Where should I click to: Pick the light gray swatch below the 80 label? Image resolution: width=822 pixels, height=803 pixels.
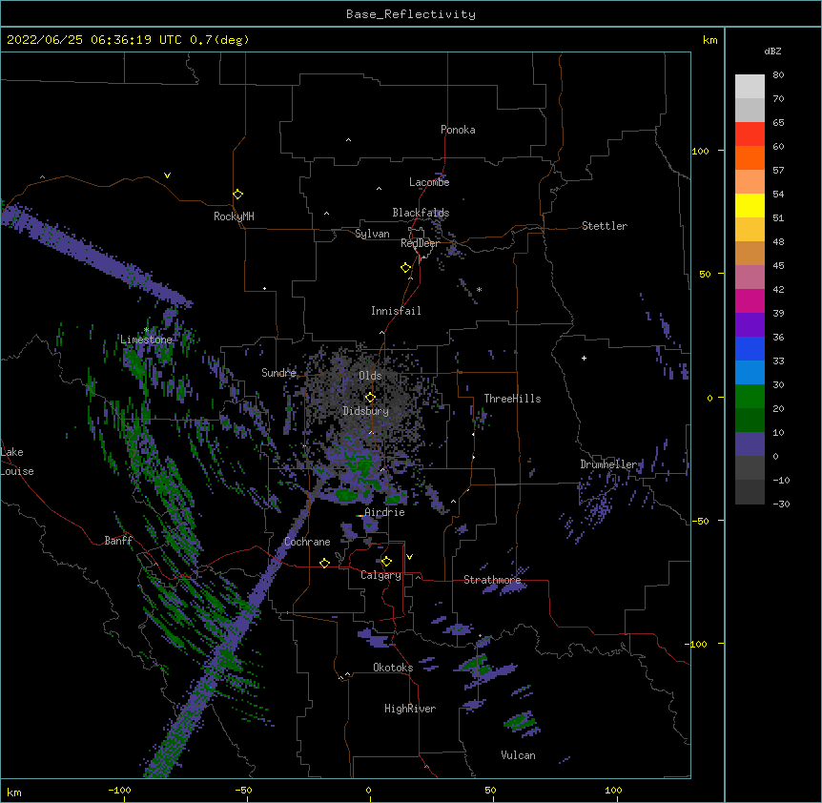pyautogui.click(x=750, y=86)
